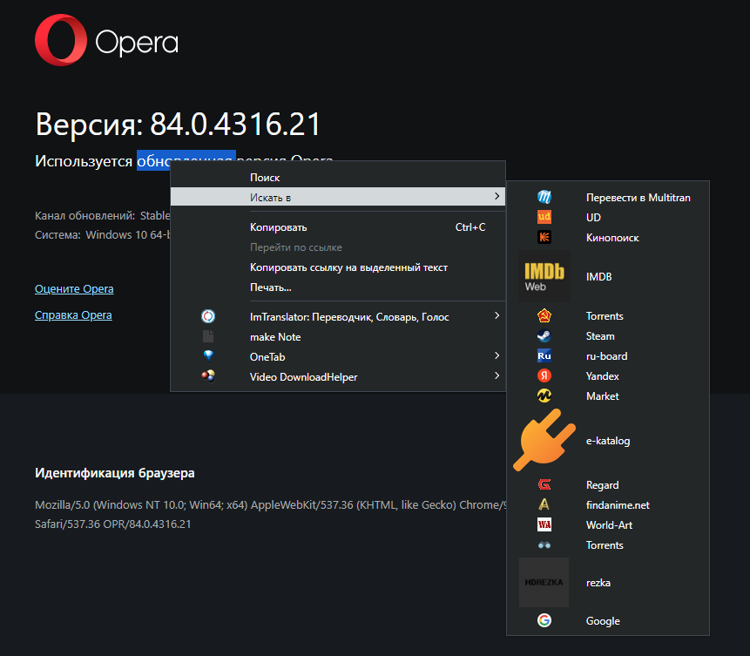Click the red Yandex icon

(544, 376)
